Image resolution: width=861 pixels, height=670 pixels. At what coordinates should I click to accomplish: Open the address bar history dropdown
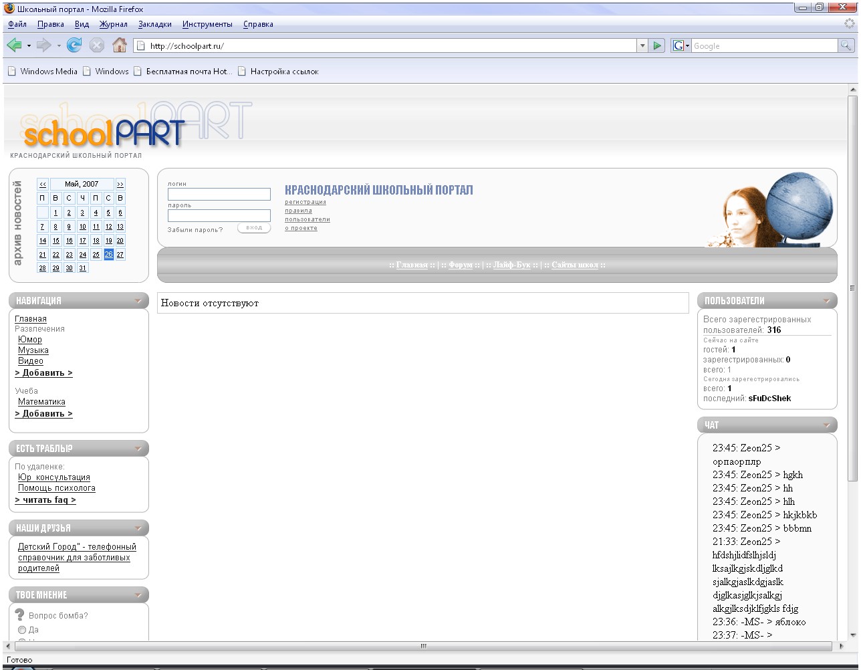(x=643, y=45)
